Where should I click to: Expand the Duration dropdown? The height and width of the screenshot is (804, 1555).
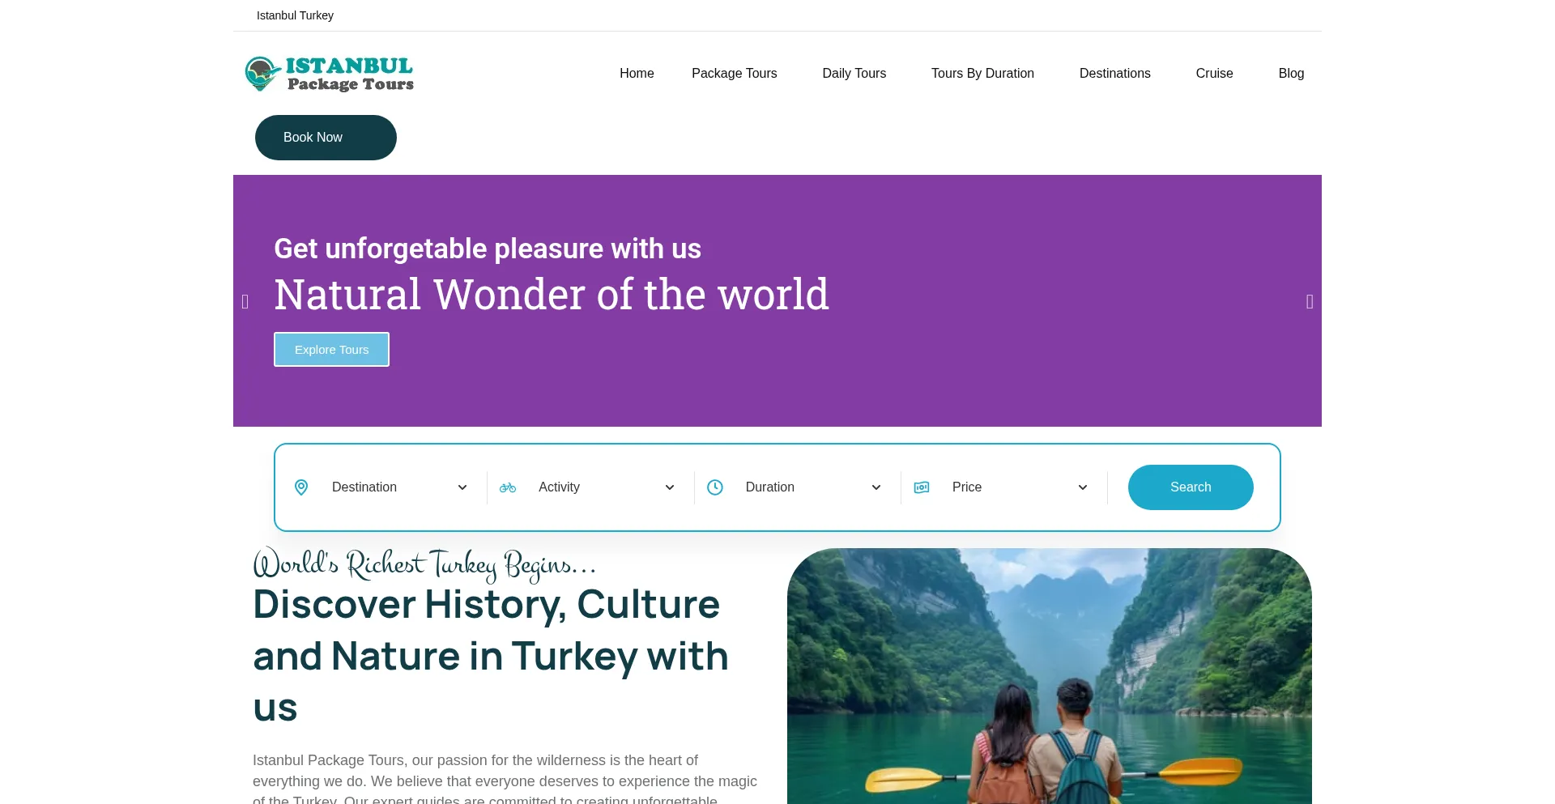click(813, 487)
